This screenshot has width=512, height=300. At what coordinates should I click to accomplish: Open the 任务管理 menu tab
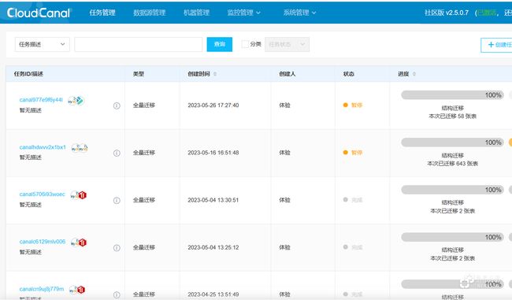pyautogui.click(x=102, y=13)
